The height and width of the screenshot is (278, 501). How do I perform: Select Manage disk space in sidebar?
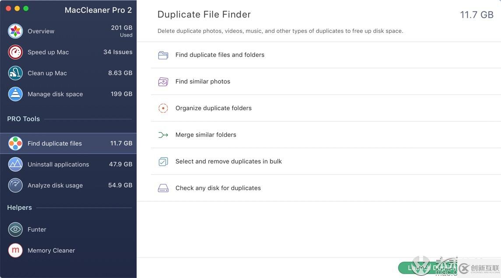(68, 94)
